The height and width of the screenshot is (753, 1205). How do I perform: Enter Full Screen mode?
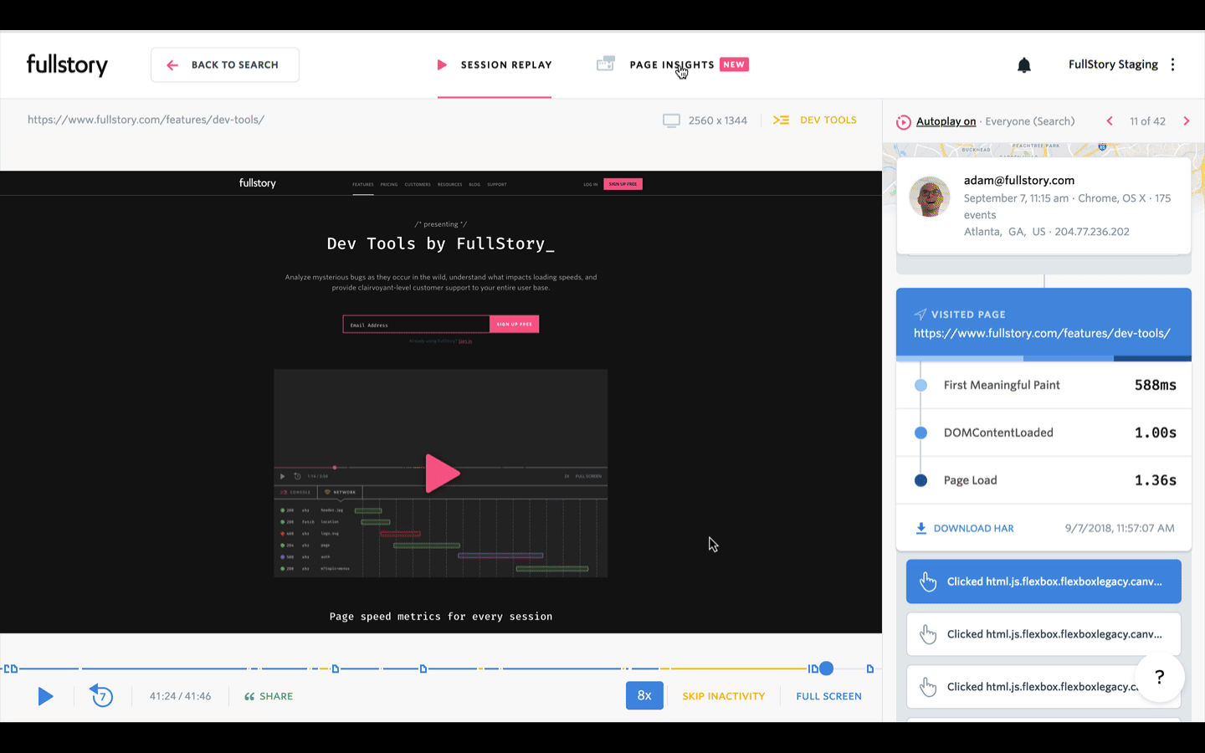tap(828, 696)
